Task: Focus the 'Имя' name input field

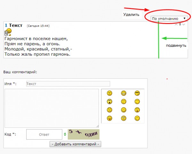Action: point(68,84)
